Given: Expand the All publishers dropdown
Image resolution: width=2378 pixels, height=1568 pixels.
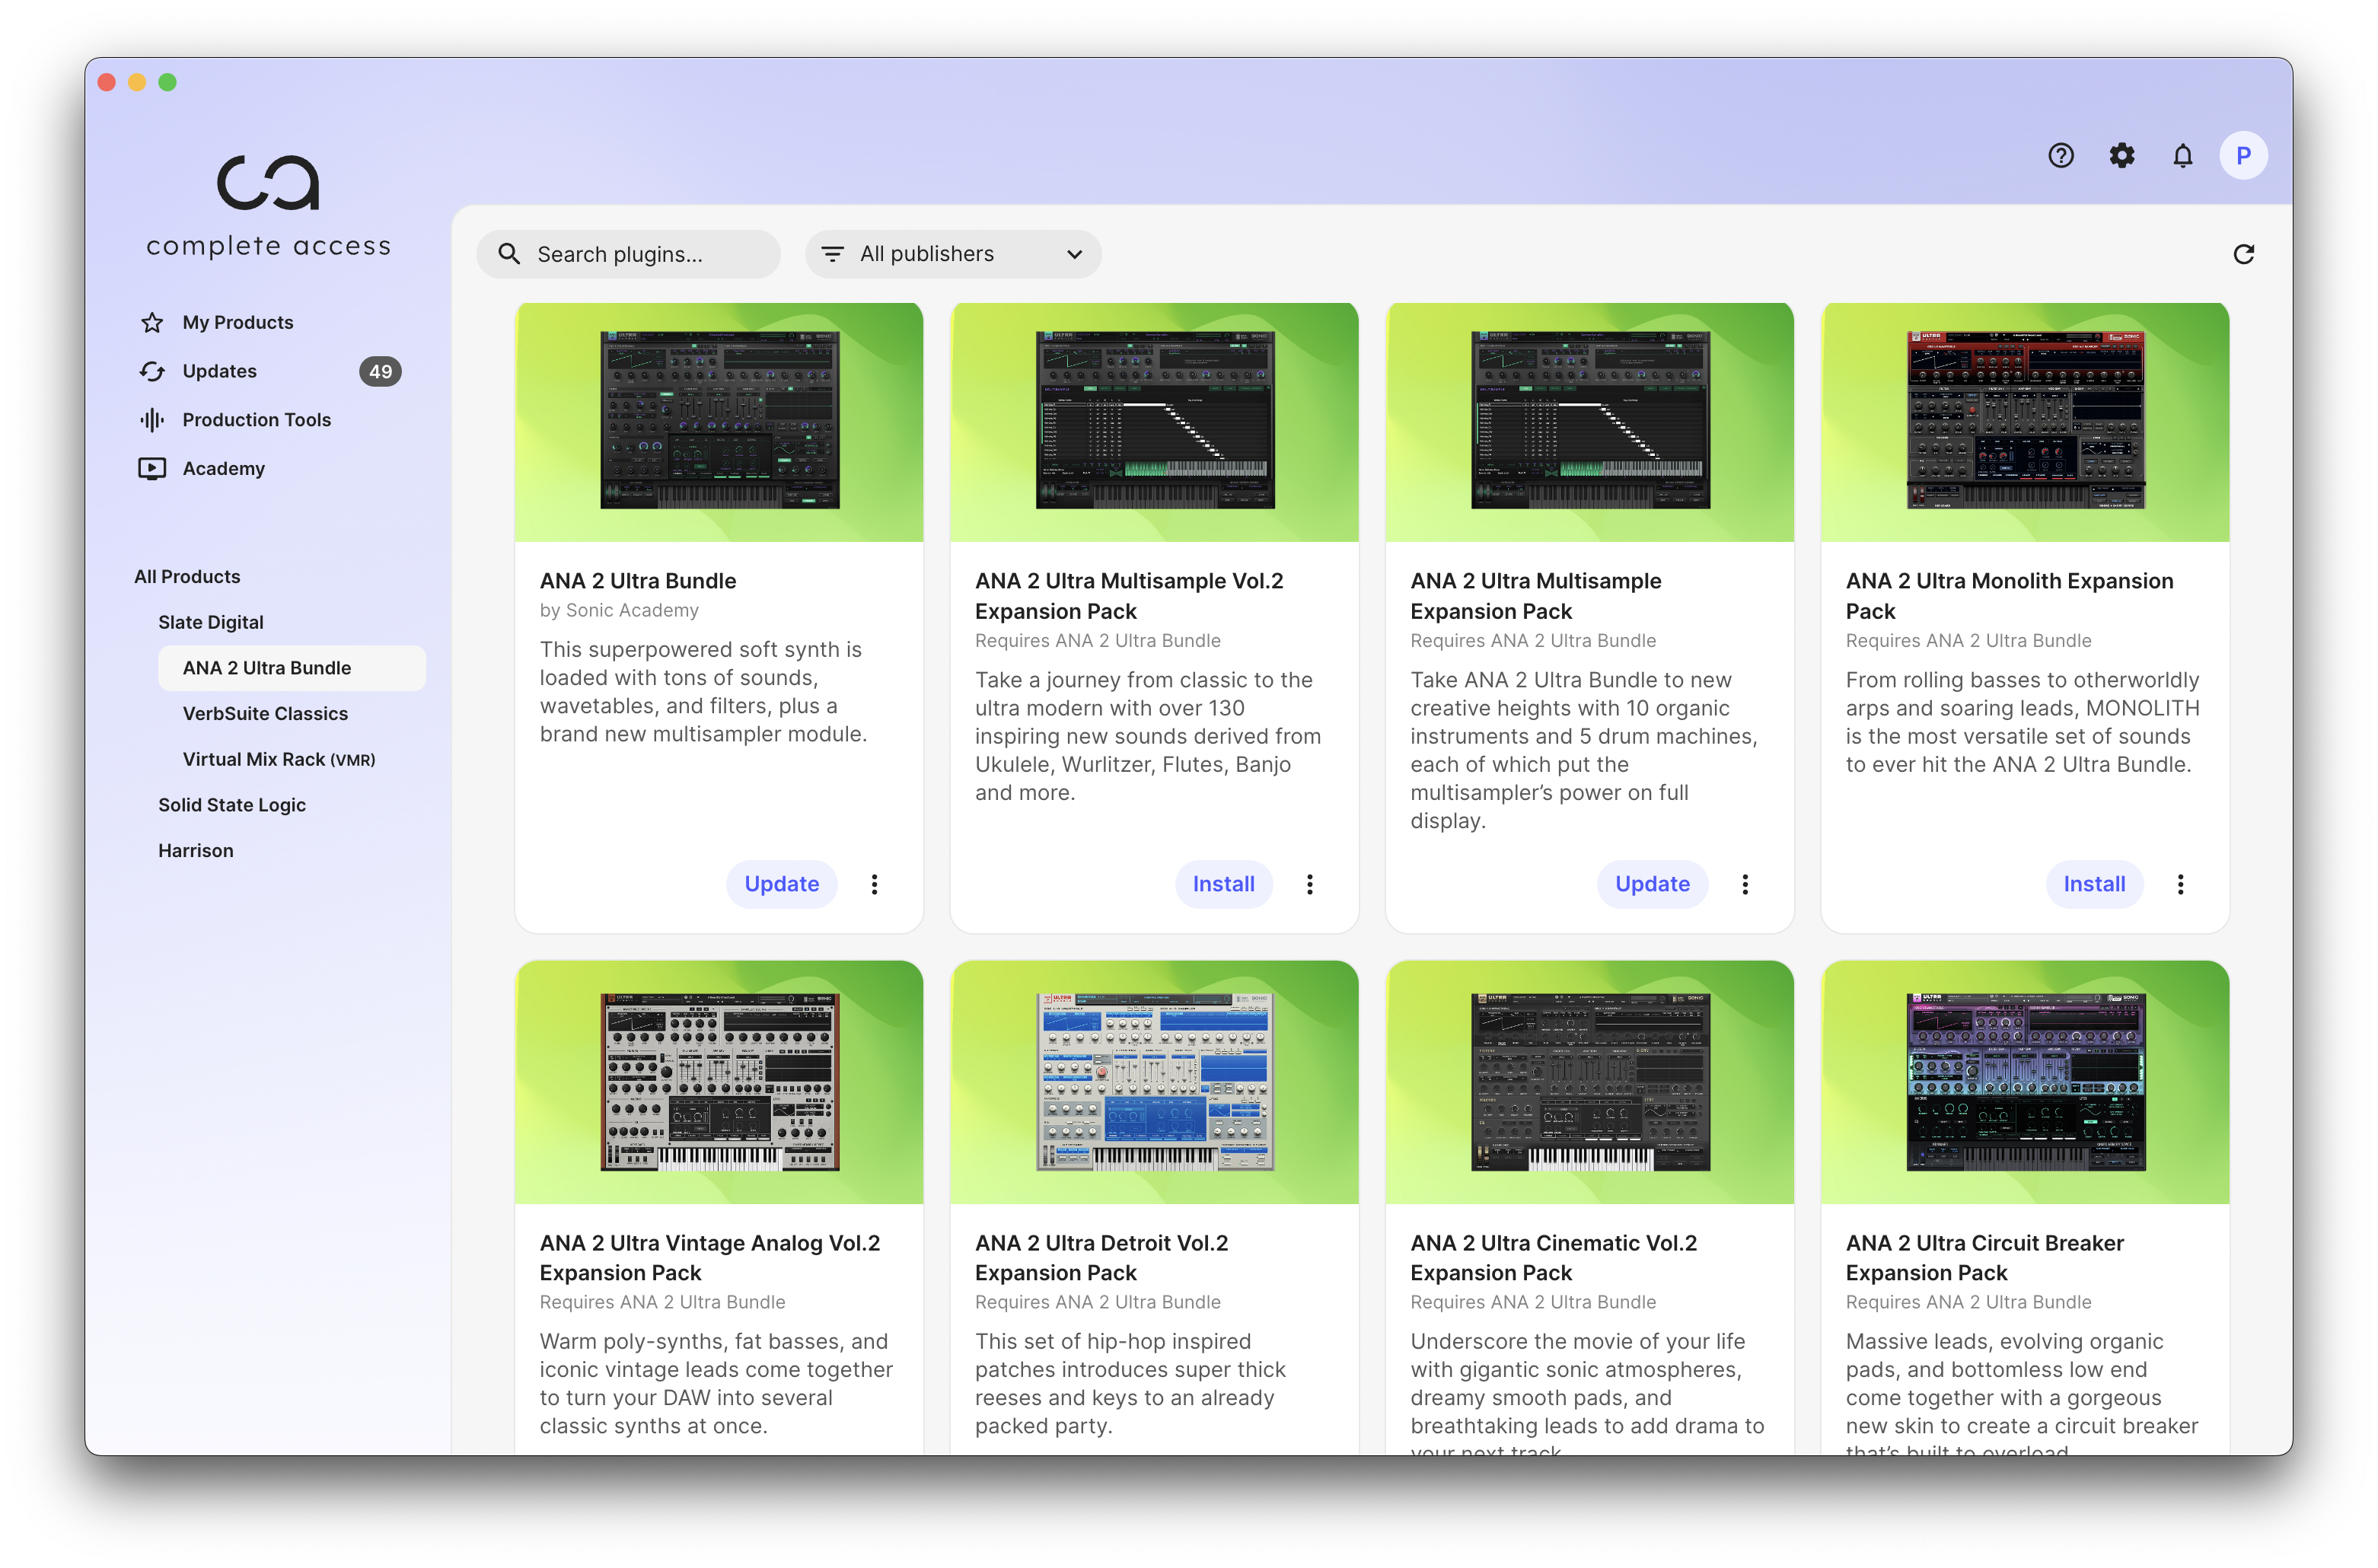Looking at the screenshot, I should 953,254.
